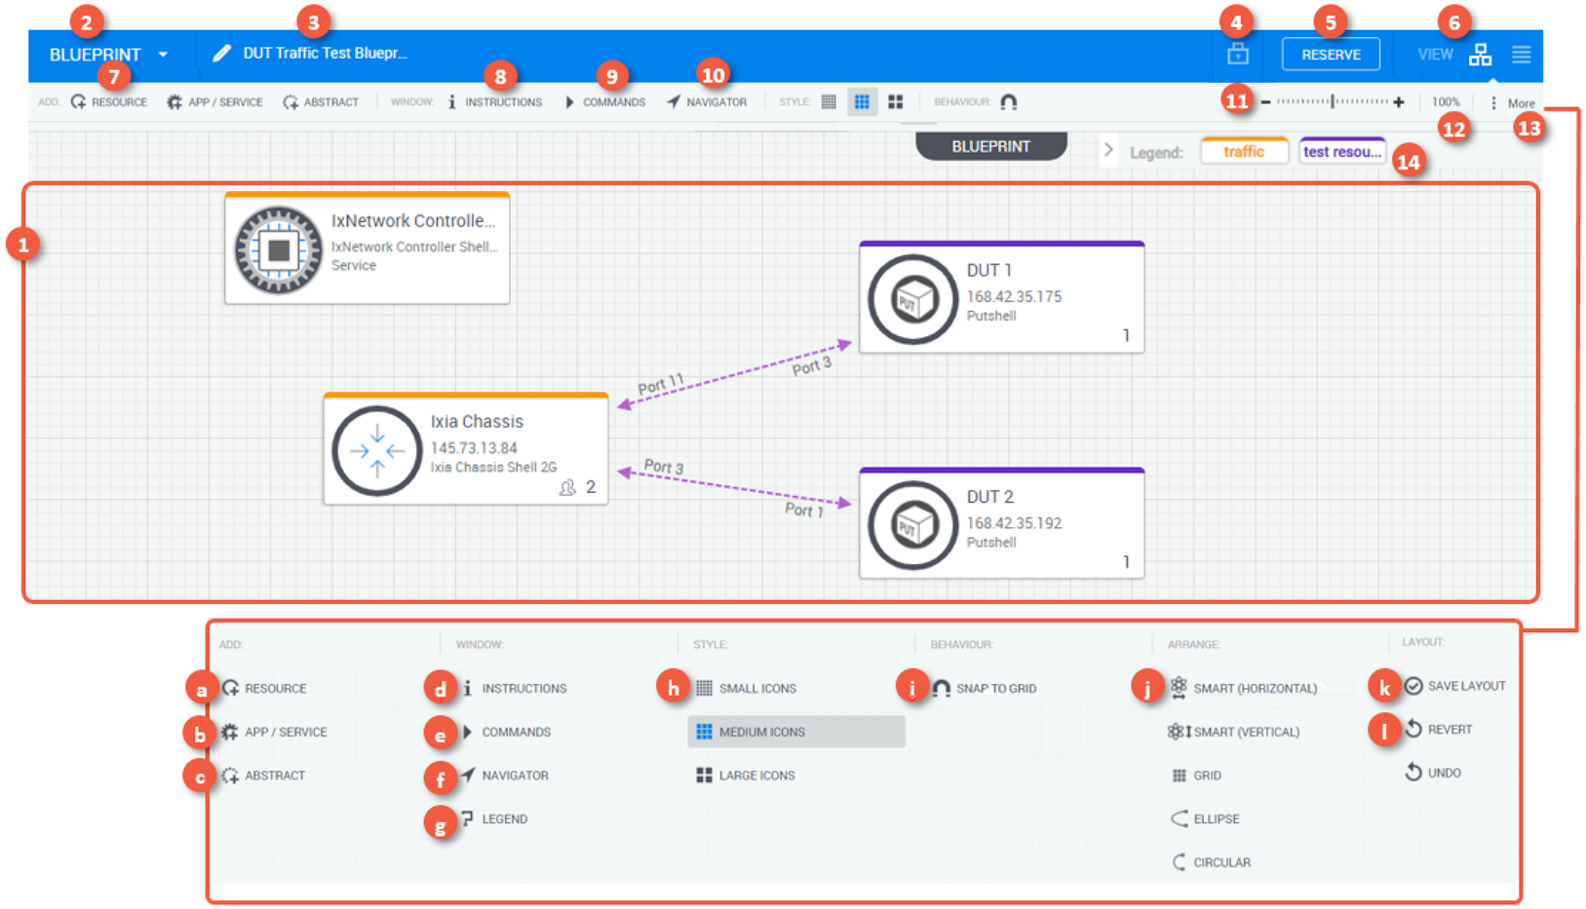The width and height of the screenshot is (1586, 909).
Task: Open Instructions window from the top toolbar
Action: coord(495,102)
